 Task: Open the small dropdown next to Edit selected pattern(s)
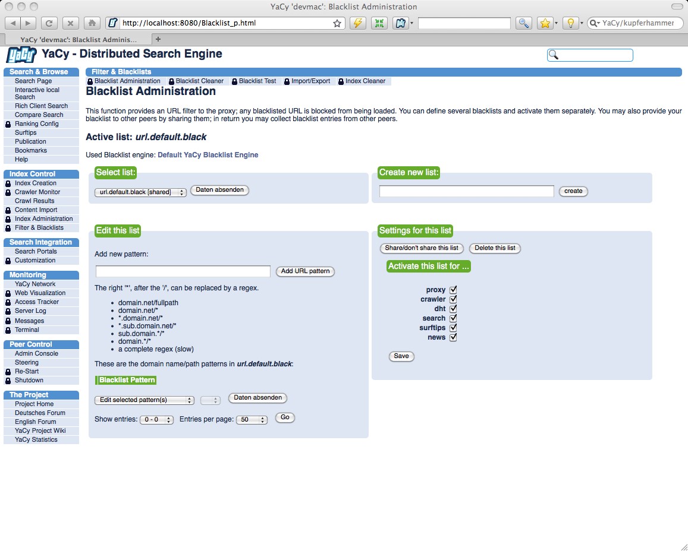point(210,400)
